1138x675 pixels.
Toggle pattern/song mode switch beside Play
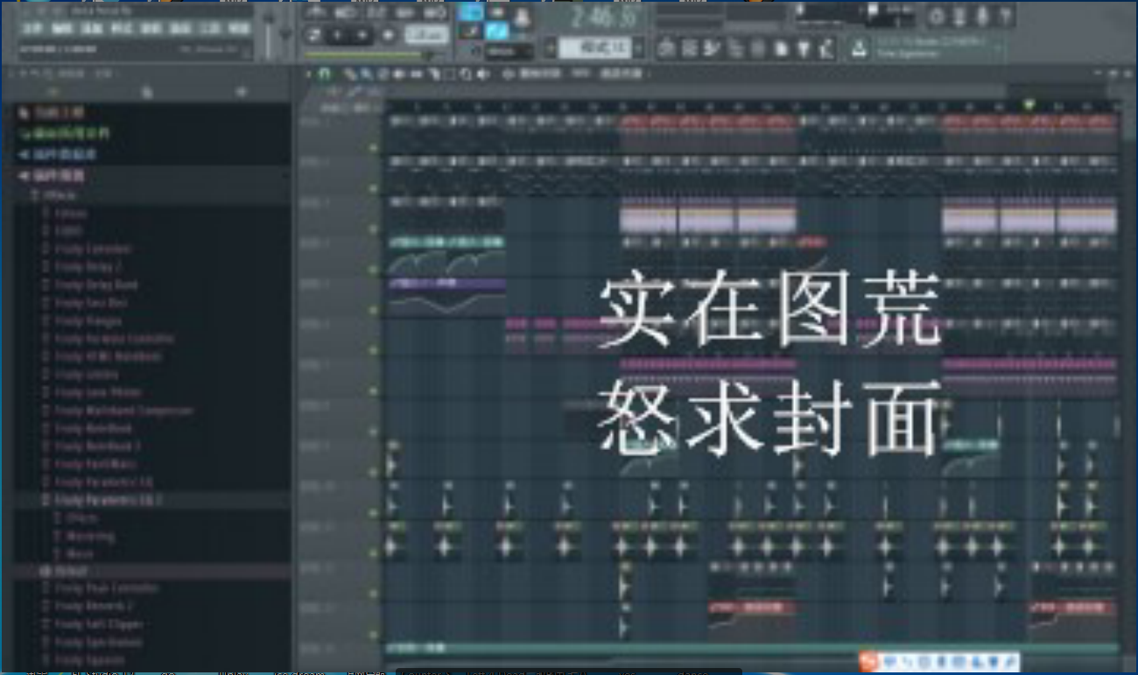point(313,36)
